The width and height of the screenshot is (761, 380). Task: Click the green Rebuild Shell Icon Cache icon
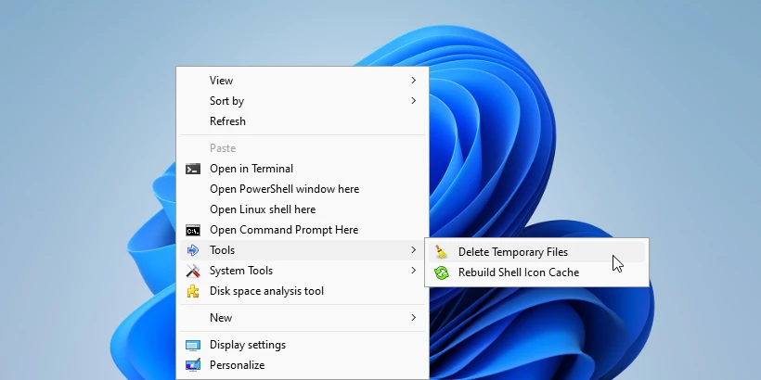(x=441, y=272)
